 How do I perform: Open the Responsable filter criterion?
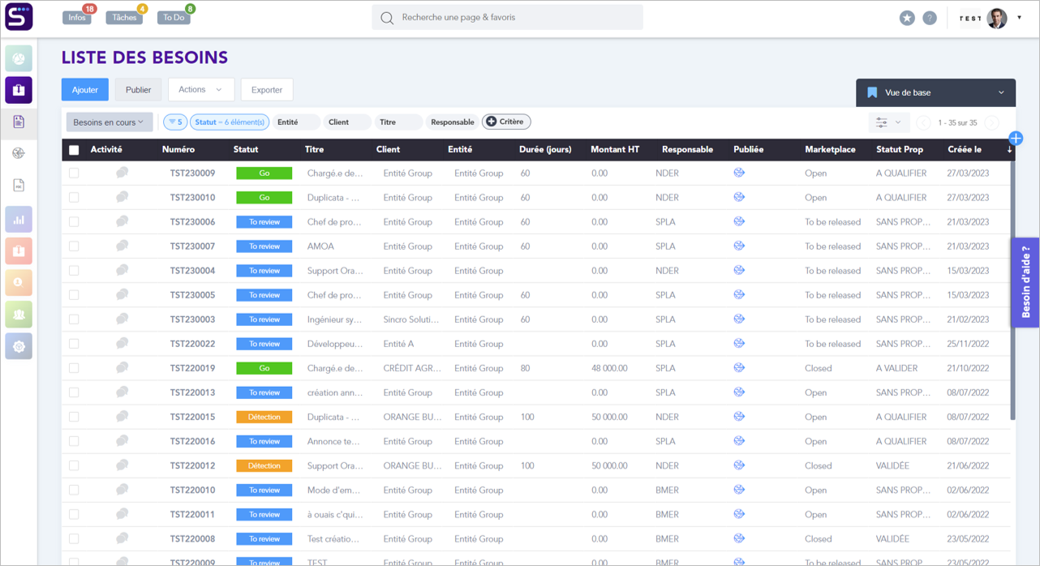[x=452, y=122]
